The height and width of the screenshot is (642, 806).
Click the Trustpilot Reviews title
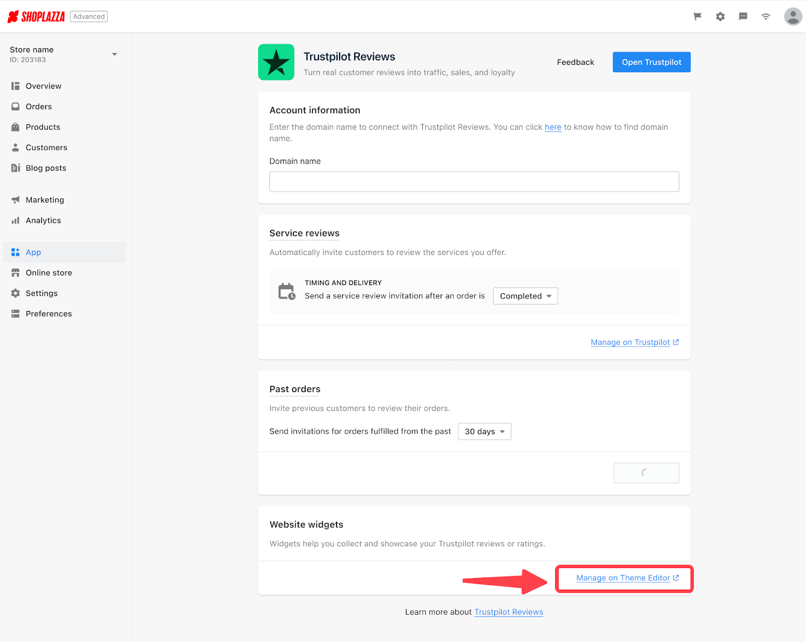point(349,57)
